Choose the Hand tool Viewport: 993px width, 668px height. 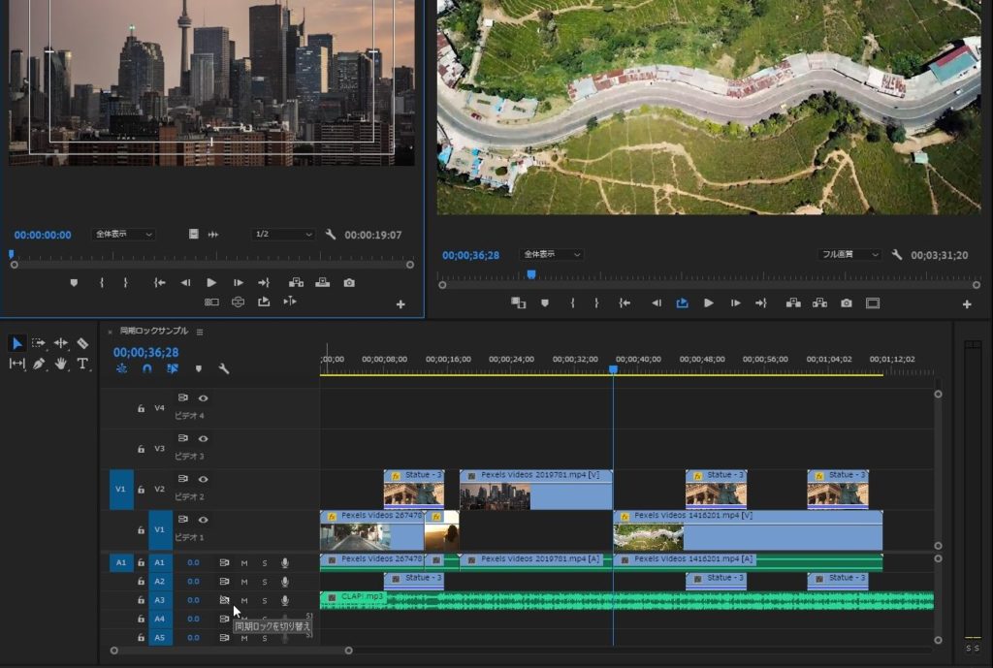pos(61,364)
